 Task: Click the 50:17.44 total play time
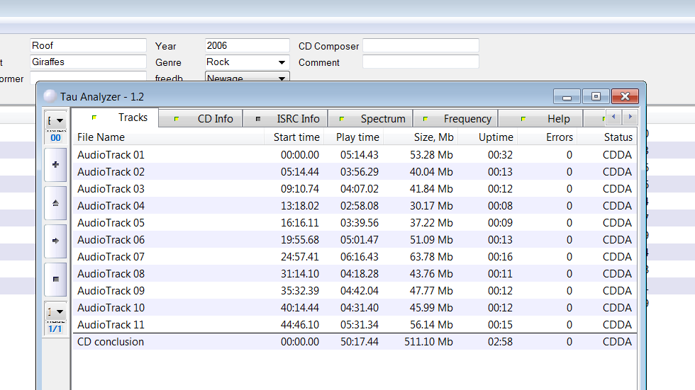[x=360, y=342]
